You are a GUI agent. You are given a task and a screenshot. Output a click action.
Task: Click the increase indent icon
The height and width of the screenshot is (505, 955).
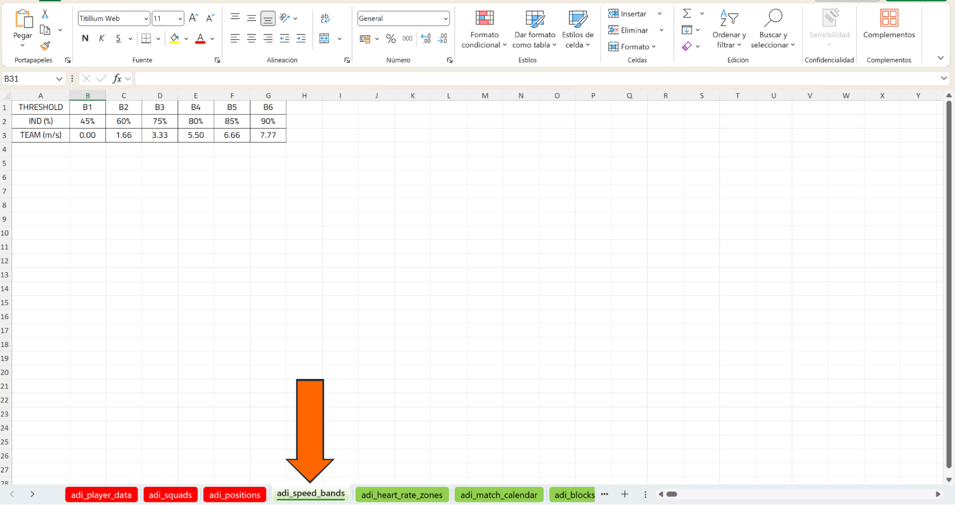click(301, 39)
